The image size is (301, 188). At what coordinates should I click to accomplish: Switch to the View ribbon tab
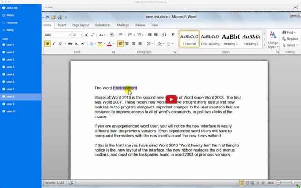coord(154,25)
